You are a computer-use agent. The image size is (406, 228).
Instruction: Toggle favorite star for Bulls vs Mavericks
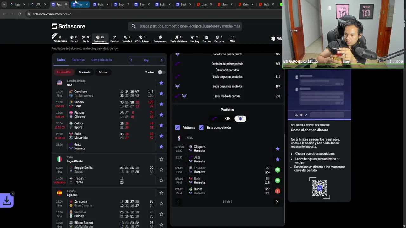(x=161, y=136)
